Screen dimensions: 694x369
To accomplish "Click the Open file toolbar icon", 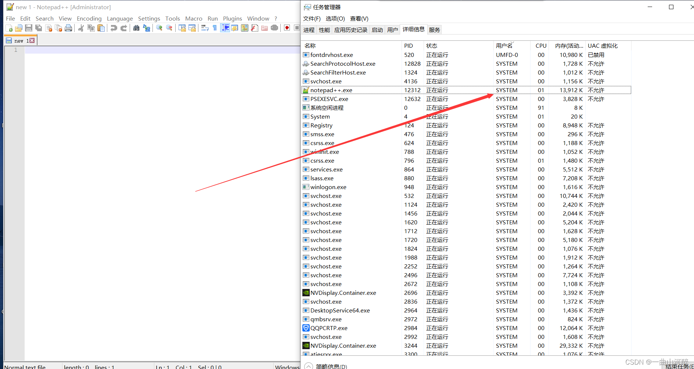I will point(19,28).
